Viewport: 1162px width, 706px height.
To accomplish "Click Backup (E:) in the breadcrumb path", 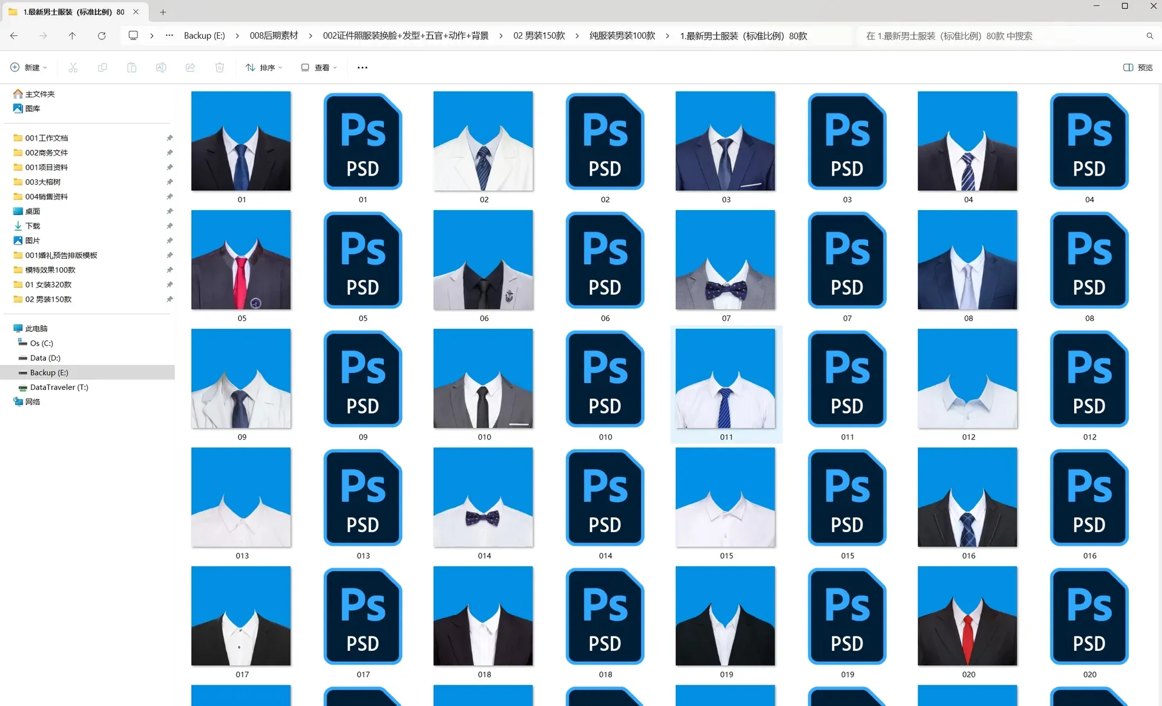I will [x=204, y=36].
